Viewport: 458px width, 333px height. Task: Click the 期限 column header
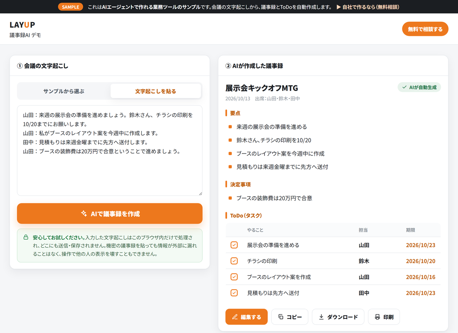click(x=411, y=230)
